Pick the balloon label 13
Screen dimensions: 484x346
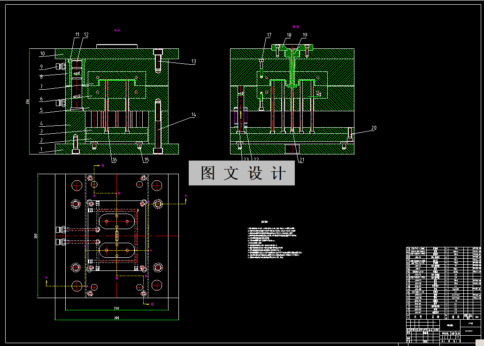pyautogui.click(x=193, y=61)
